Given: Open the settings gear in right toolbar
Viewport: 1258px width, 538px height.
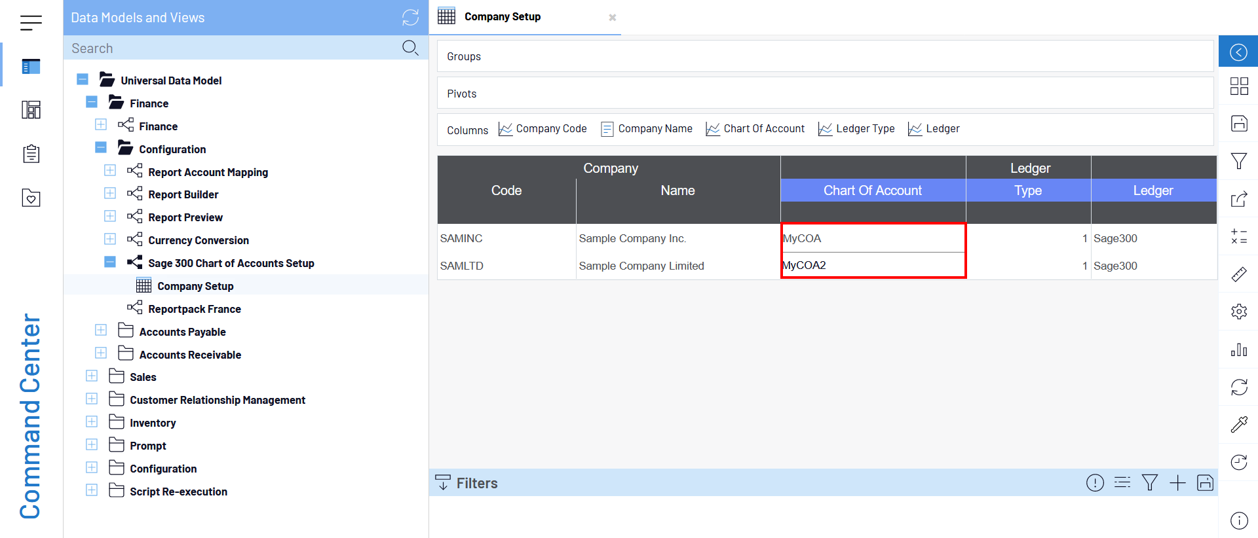Looking at the screenshot, I should 1238,312.
